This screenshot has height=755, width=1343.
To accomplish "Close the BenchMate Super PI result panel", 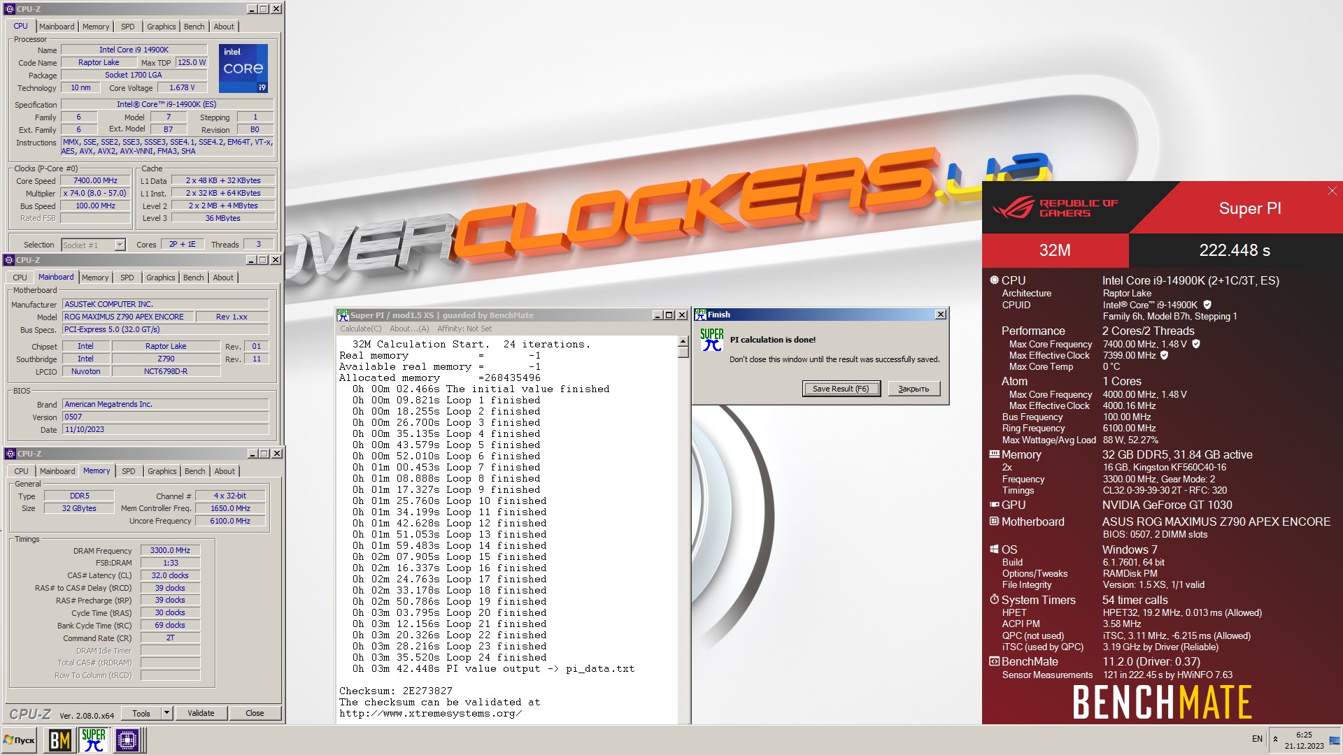I will 1332,191.
